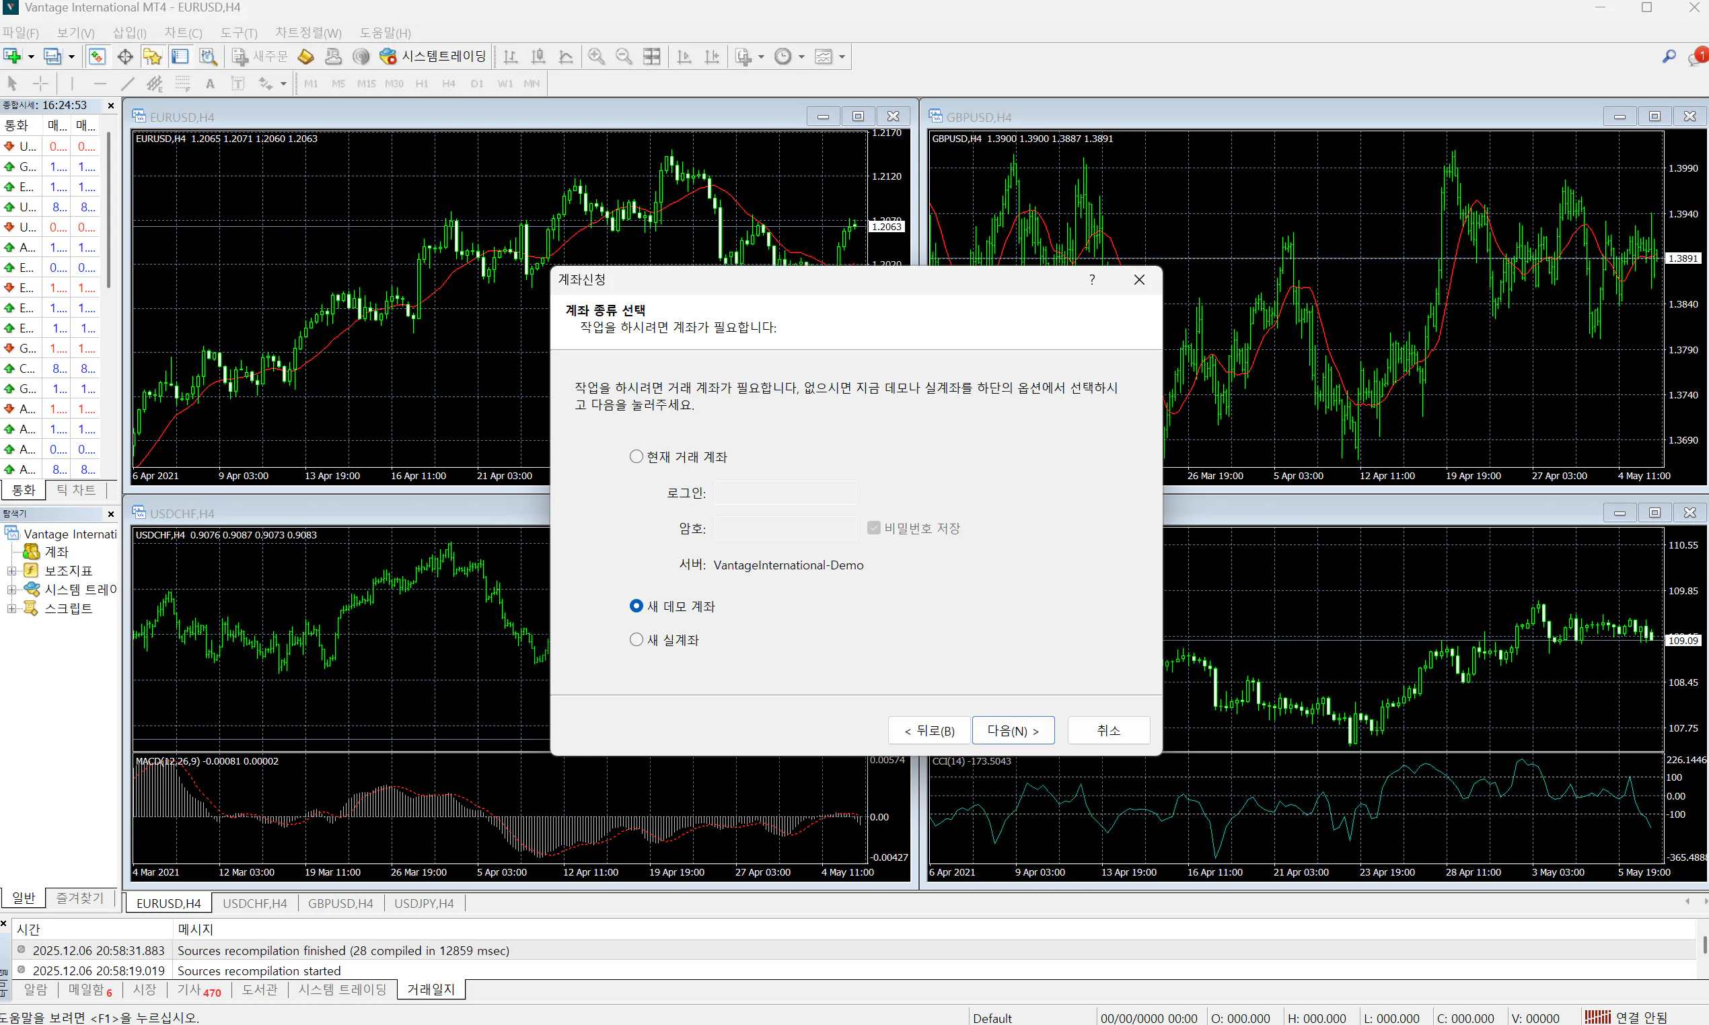Open the 파일(F) menu
This screenshot has width=1709, height=1025.
pos(20,32)
